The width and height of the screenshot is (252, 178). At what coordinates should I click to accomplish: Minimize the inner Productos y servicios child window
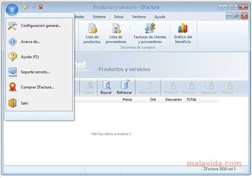point(229,16)
